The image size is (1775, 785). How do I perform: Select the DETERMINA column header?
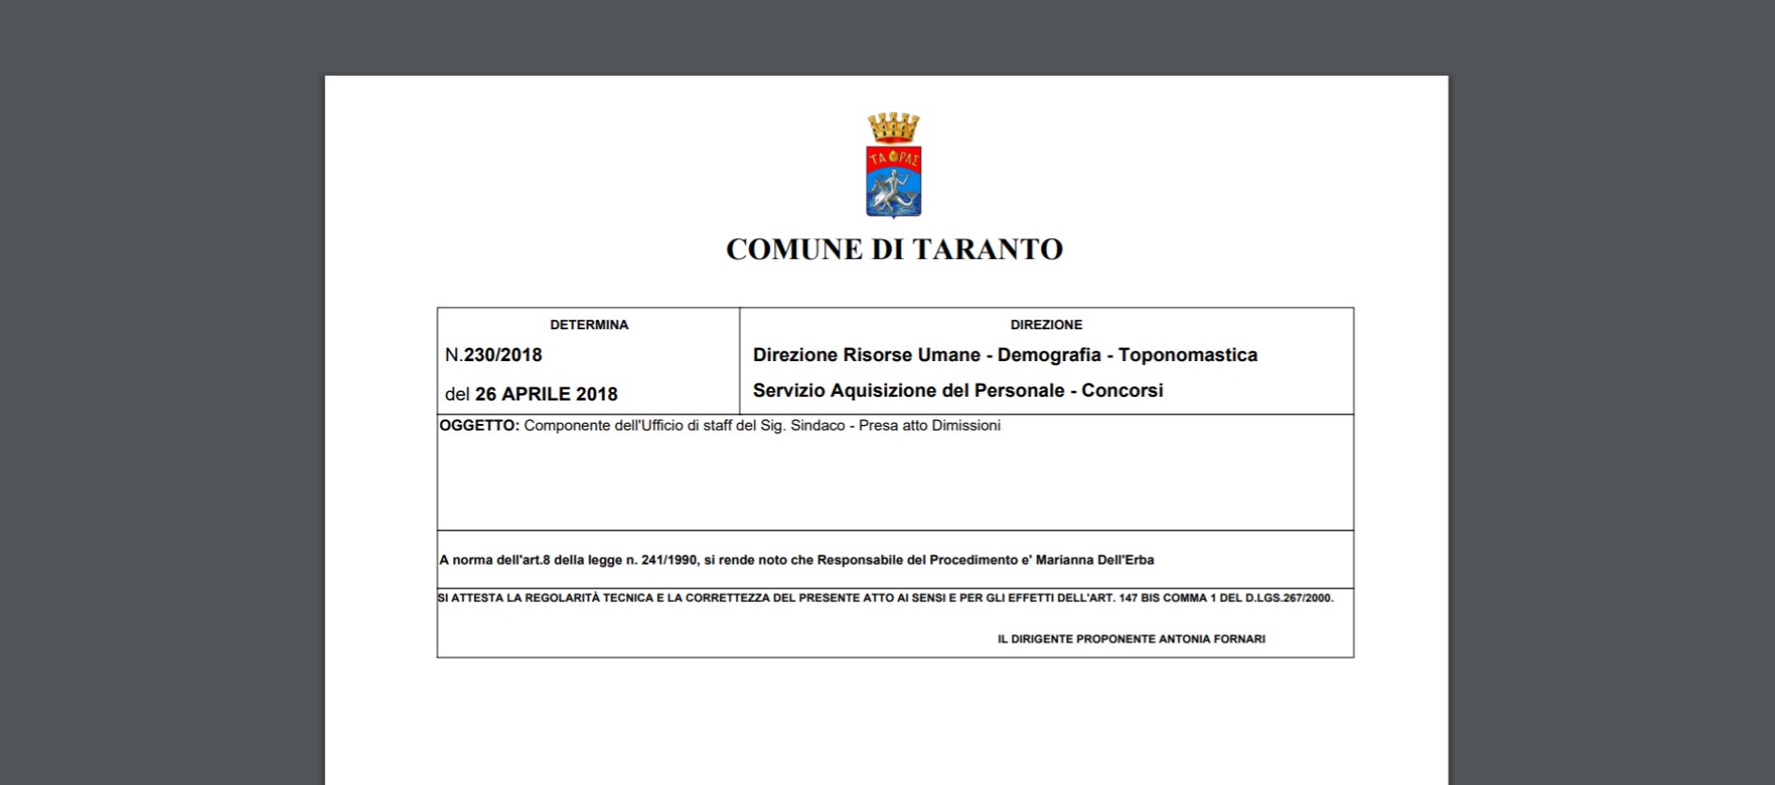pyautogui.click(x=589, y=325)
